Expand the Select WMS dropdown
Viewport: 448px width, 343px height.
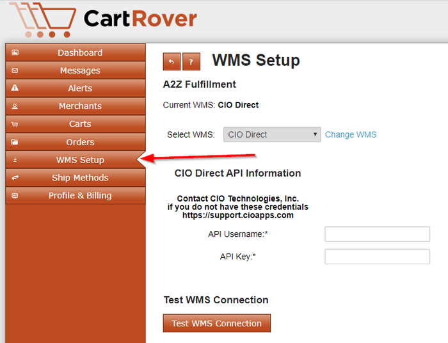[272, 134]
